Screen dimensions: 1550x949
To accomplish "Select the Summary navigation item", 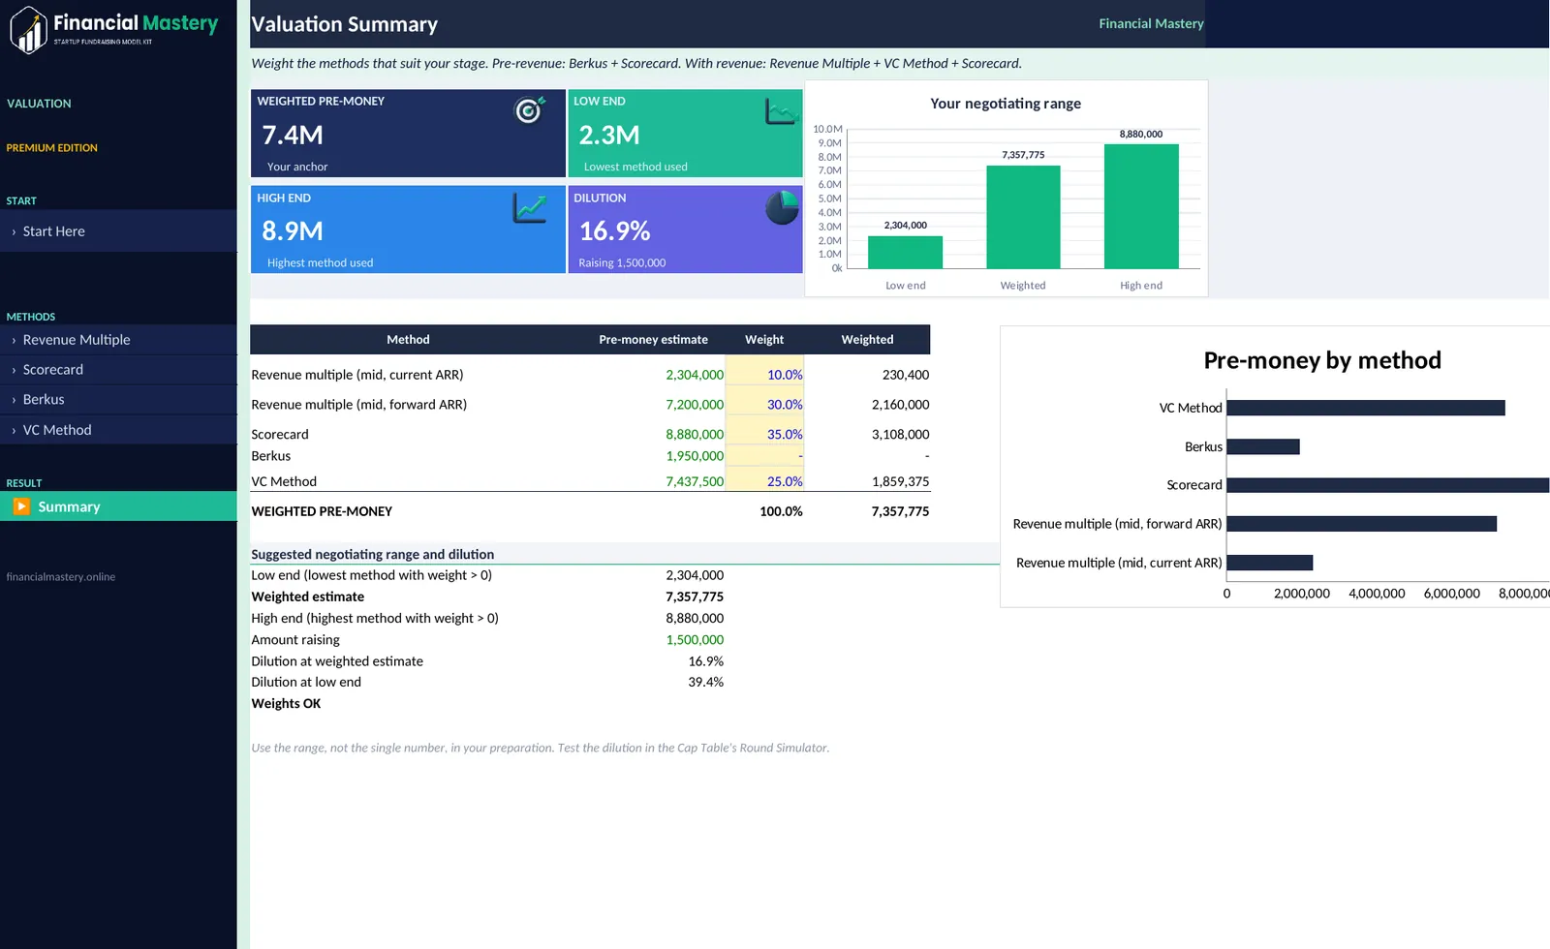I will point(118,506).
